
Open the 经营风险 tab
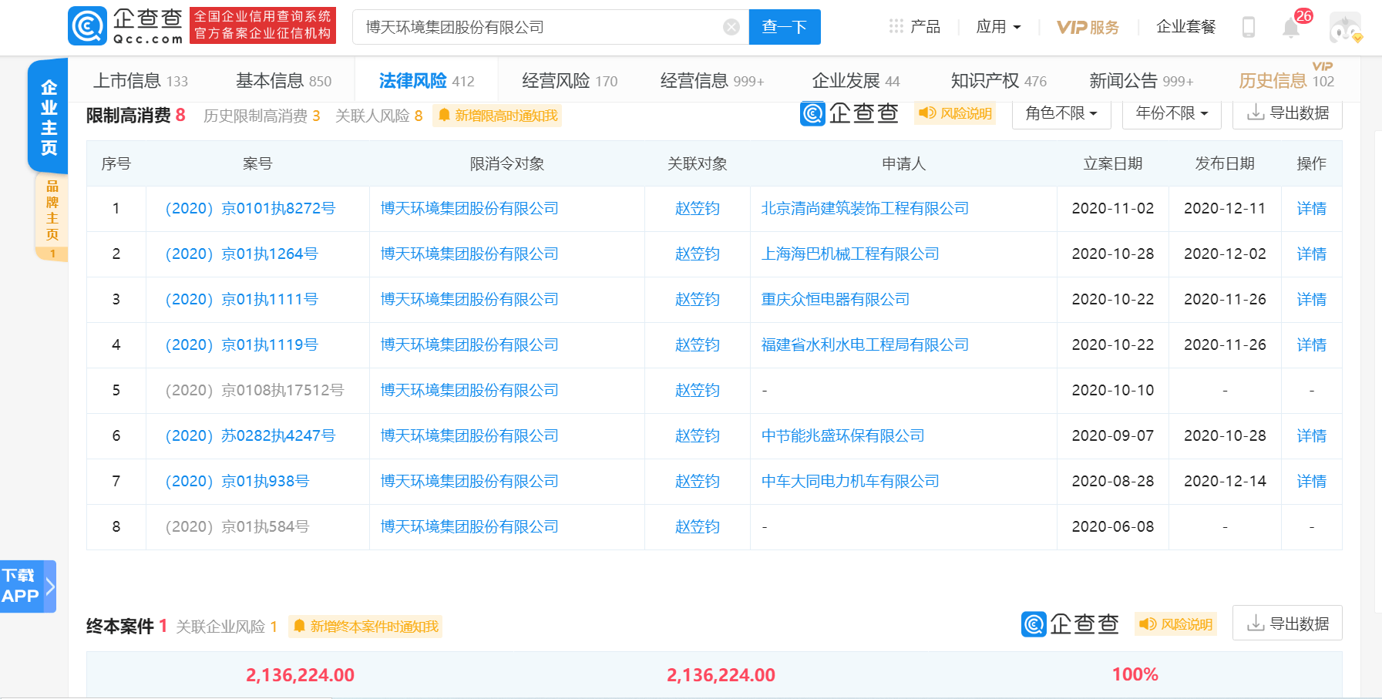(x=570, y=81)
